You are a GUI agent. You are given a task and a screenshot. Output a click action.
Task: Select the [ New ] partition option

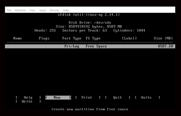58,97
